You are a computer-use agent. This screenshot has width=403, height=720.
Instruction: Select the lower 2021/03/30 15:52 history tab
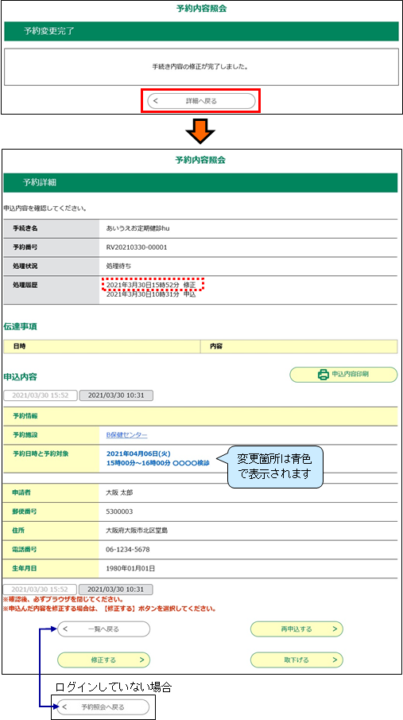(40, 590)
